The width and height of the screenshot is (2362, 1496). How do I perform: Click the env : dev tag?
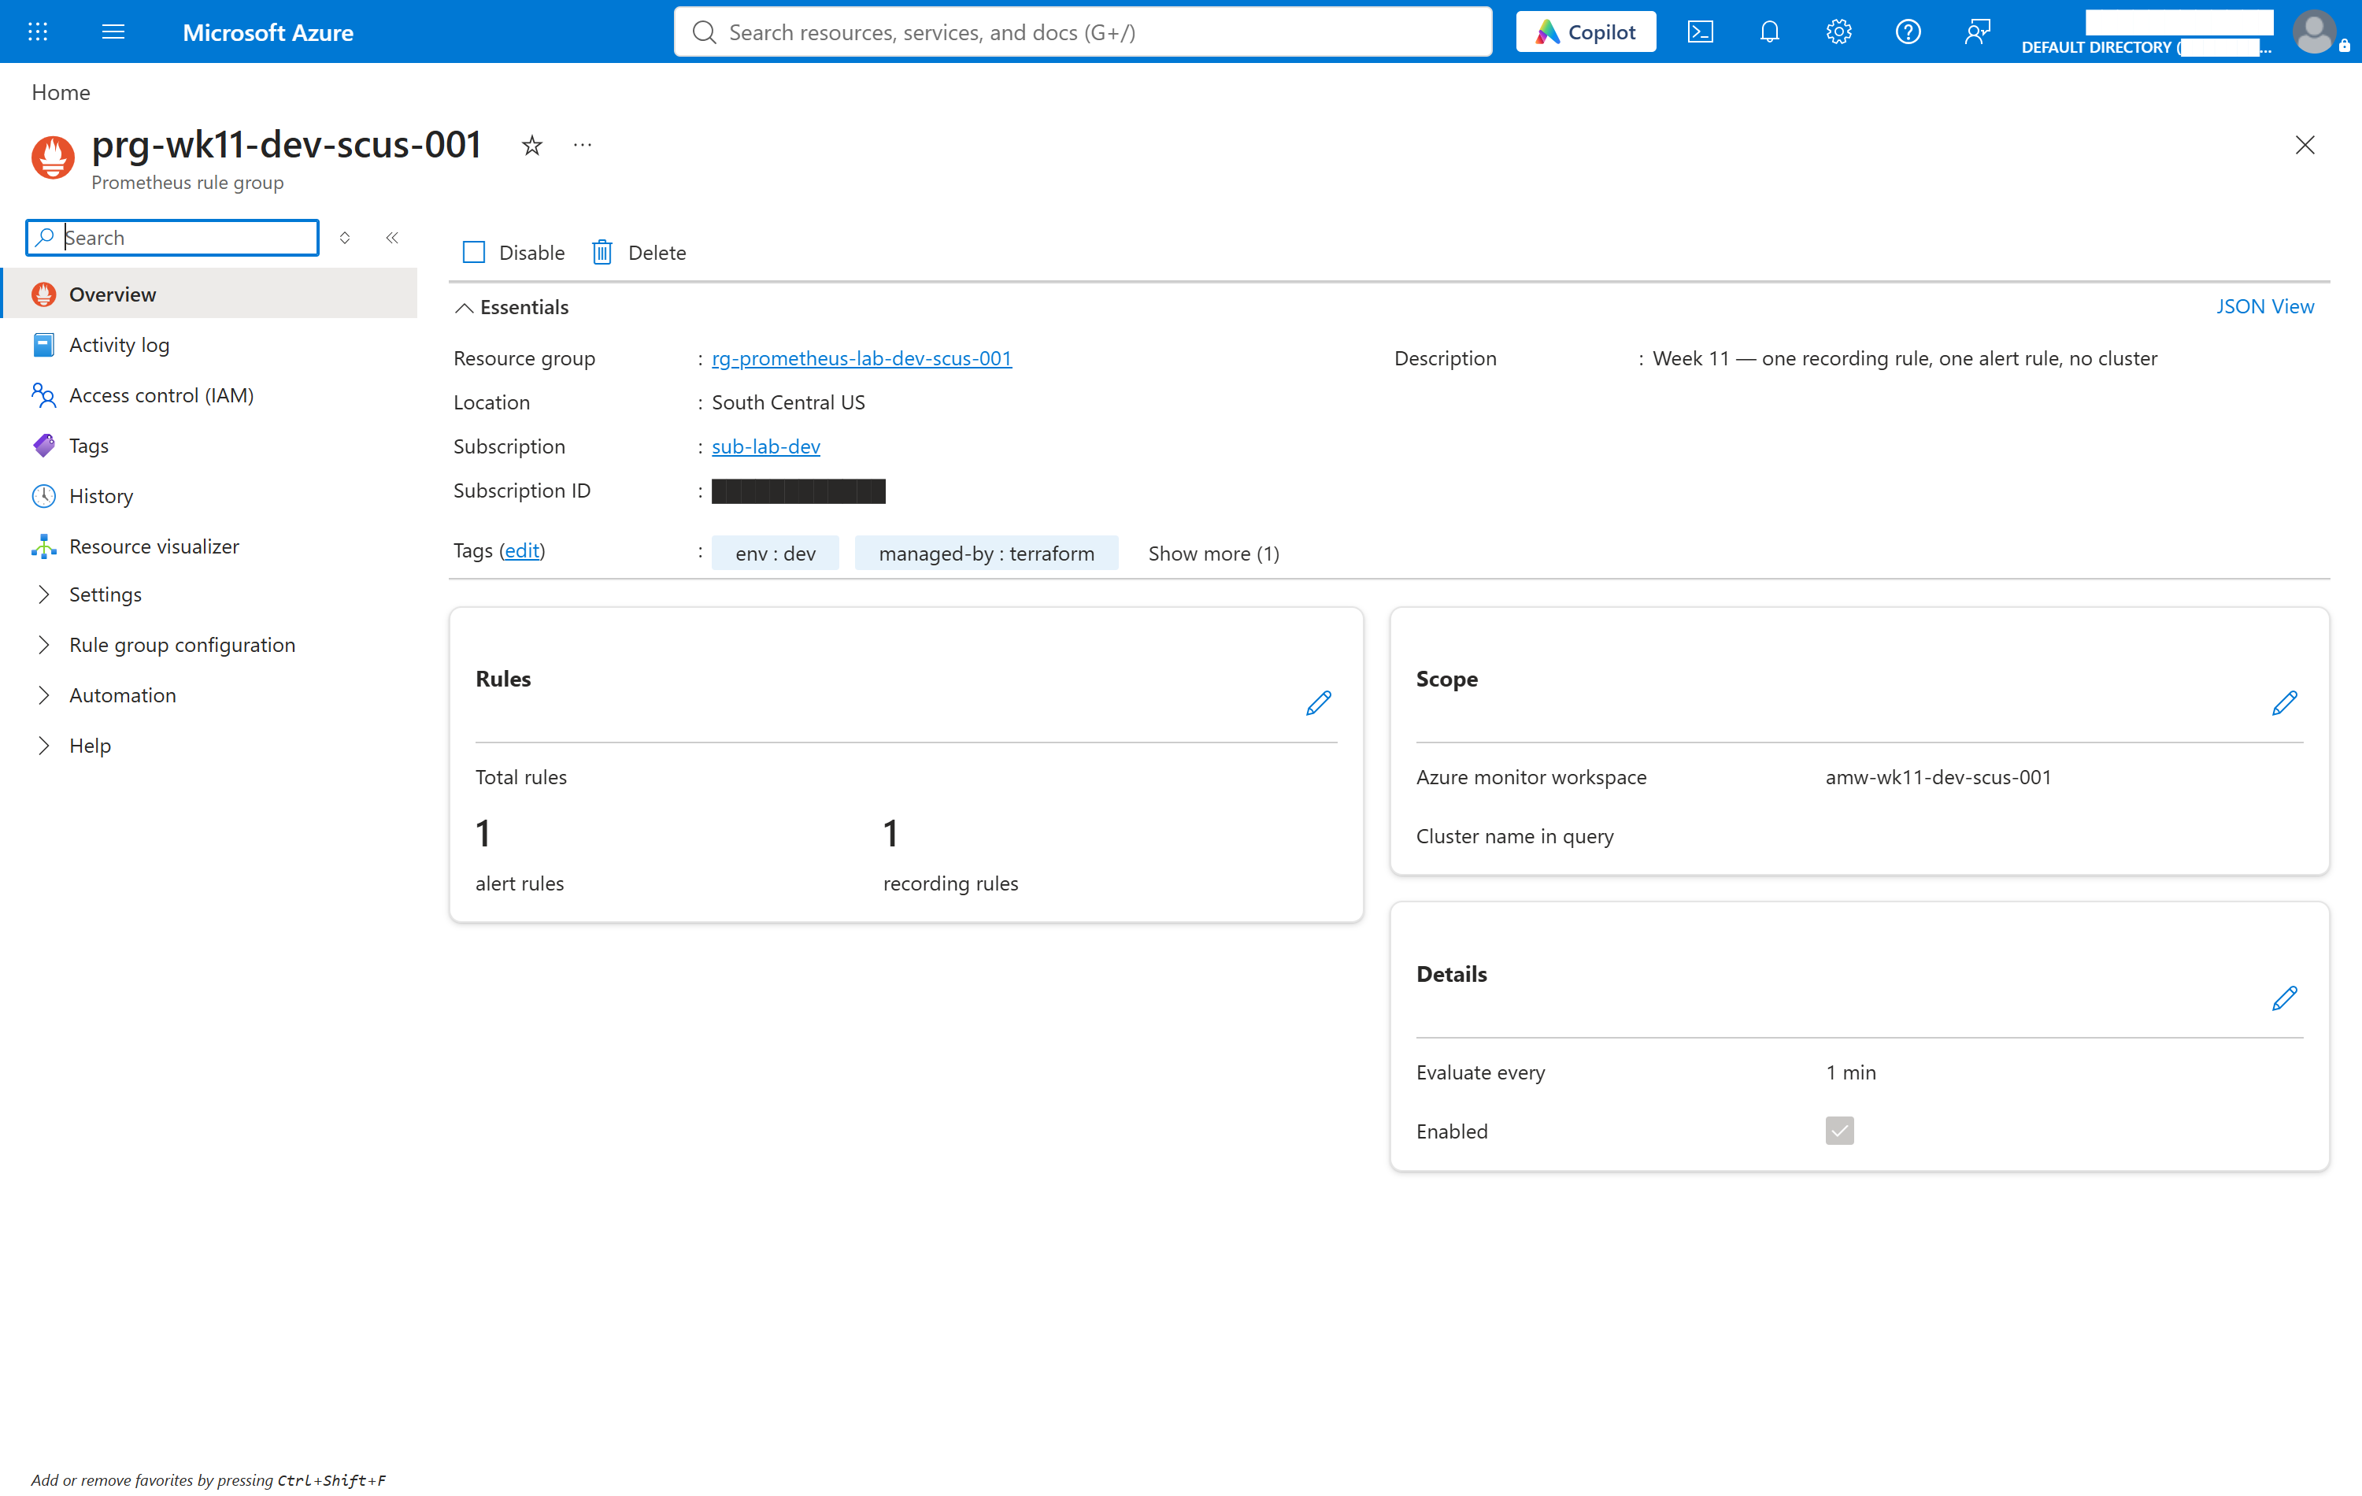tap(775, 554)
